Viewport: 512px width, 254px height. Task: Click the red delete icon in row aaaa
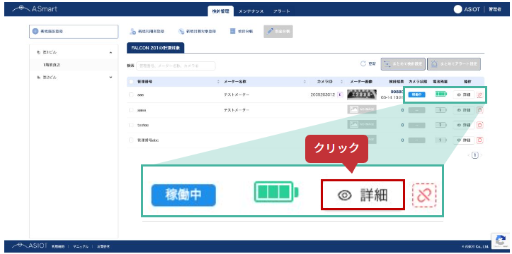(480, 110)
